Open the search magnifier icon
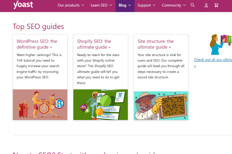The height and width of the screenshot is (154, 232). (x=193, y=5)
